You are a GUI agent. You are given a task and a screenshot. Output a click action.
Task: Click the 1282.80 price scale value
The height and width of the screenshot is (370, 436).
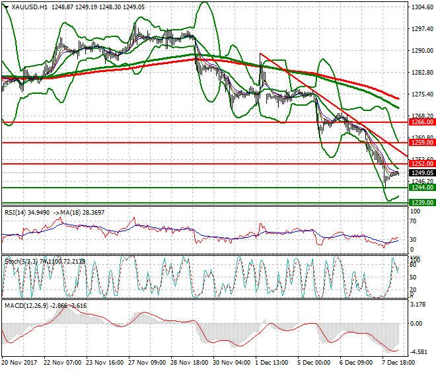[x=422, y=72]
